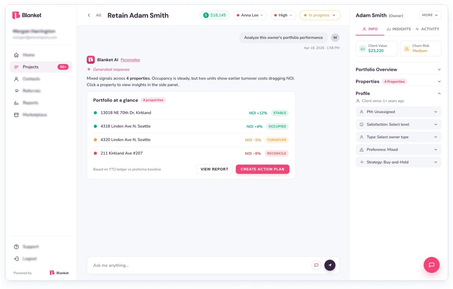
Task: Go back using the left chevron arrow
Action: [x=89, y=15]
